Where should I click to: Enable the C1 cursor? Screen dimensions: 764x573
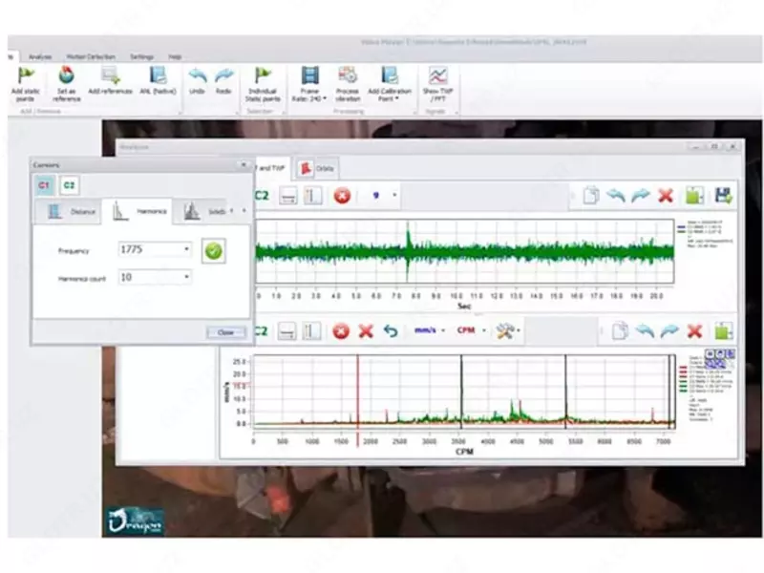pos(44,184)
